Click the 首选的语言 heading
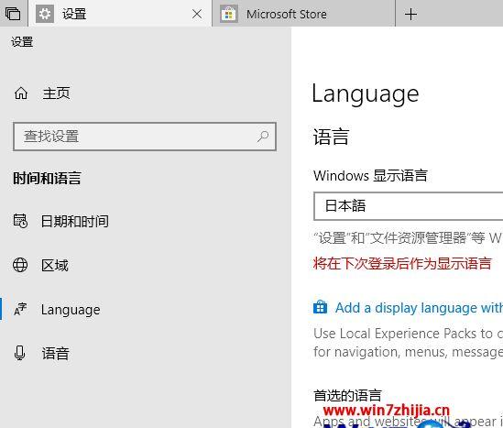 [347, 395]
